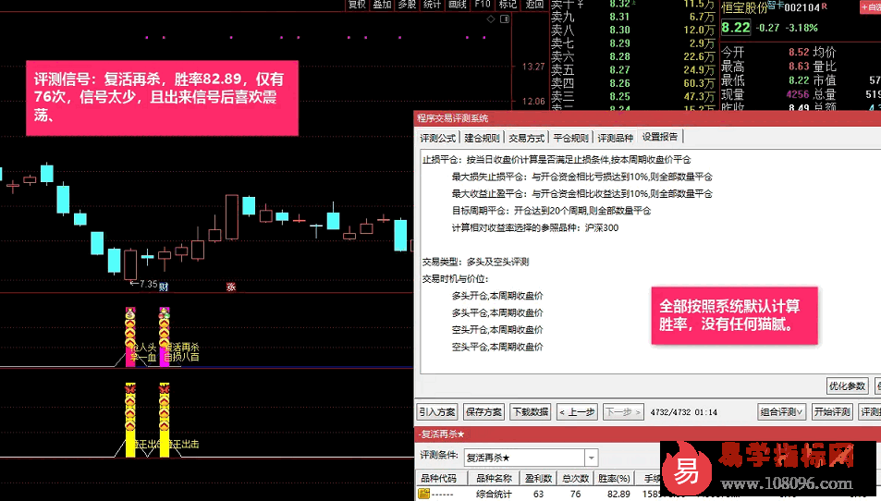Screen dimensions: 881x501
Task: Select the 多股 toolbar item
Action: 407,5
